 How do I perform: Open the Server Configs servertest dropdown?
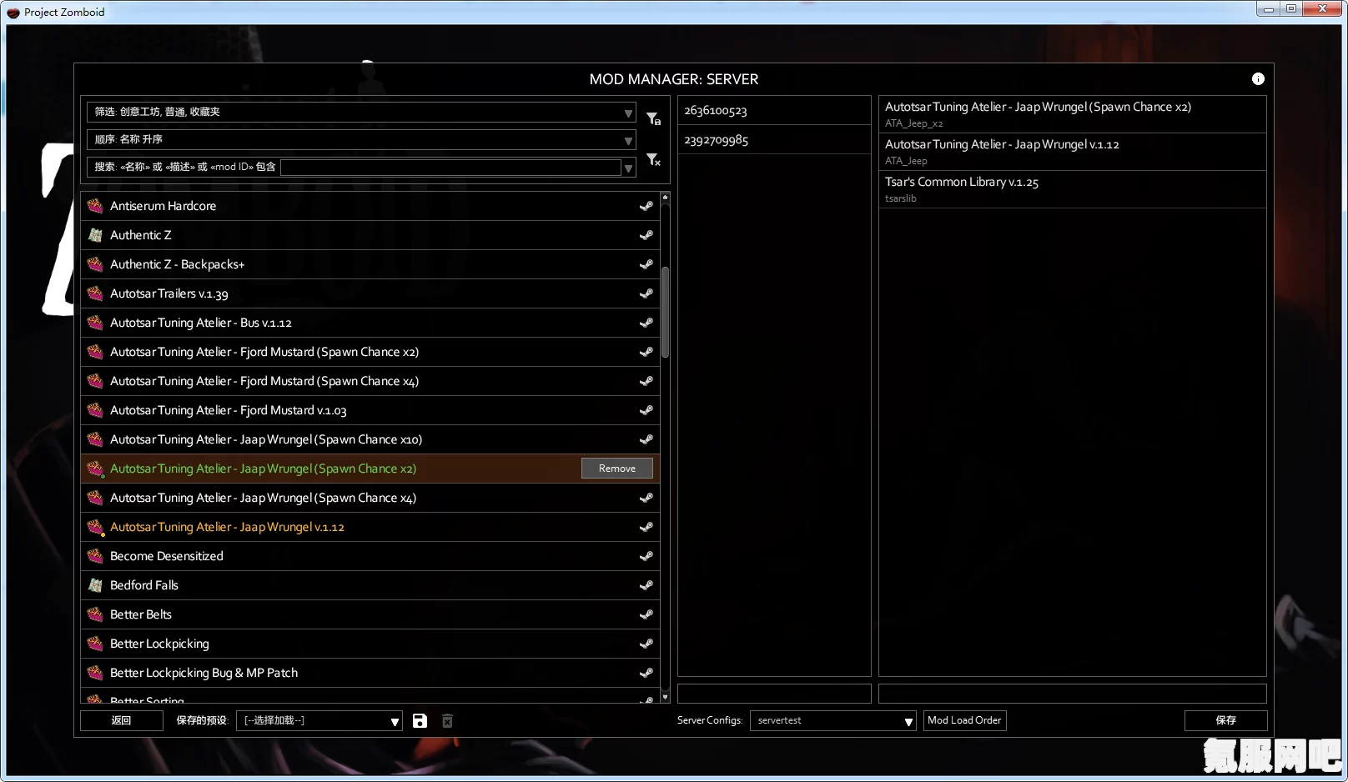tap(833, 720)
